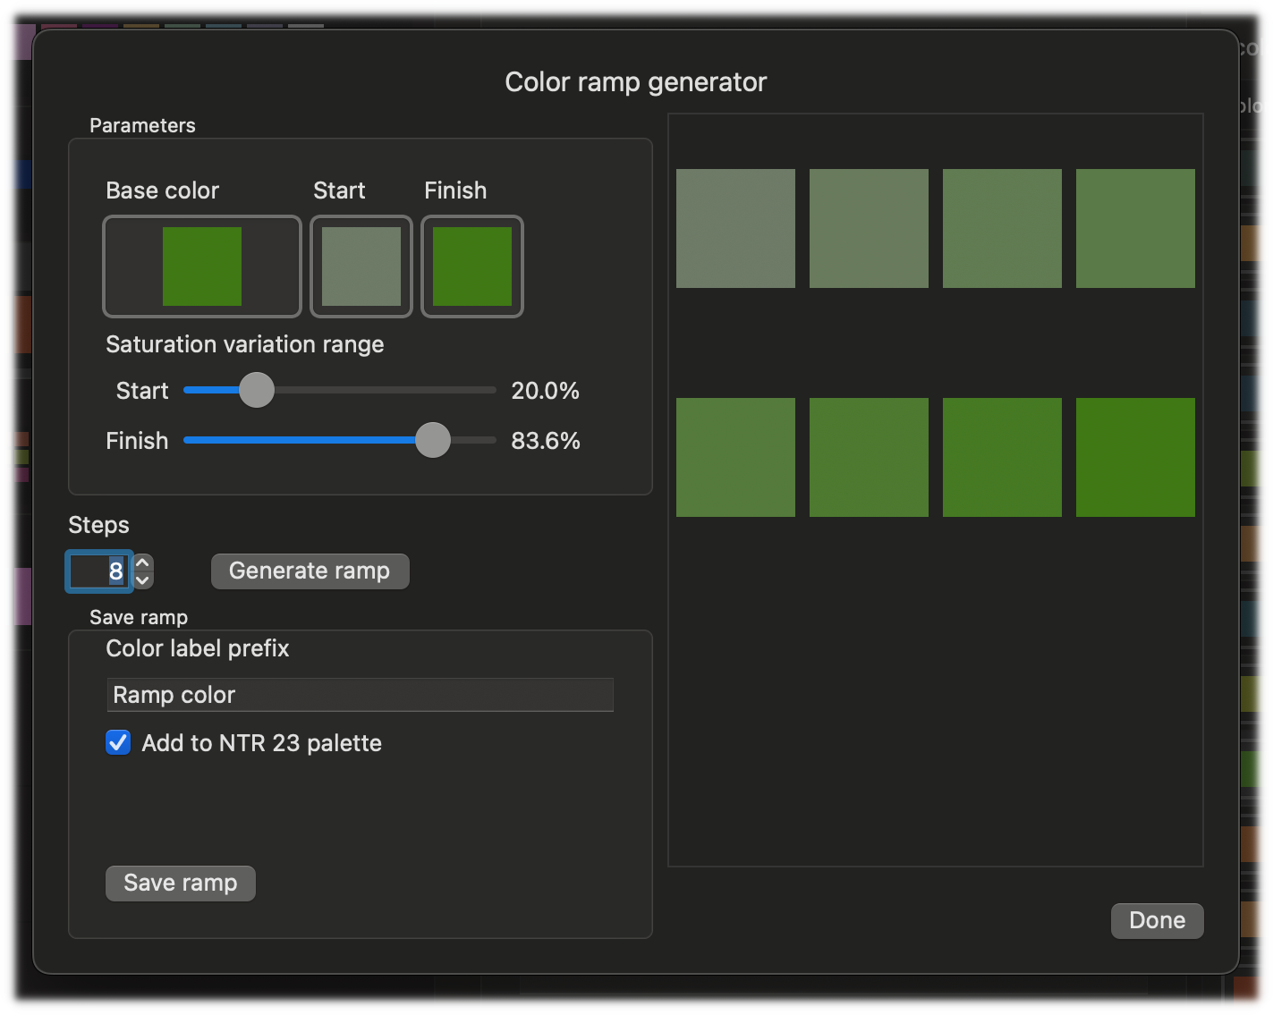Select the fourth top-row ramp swatch
The image size is (1273, 1015).
coord(1135,229)
